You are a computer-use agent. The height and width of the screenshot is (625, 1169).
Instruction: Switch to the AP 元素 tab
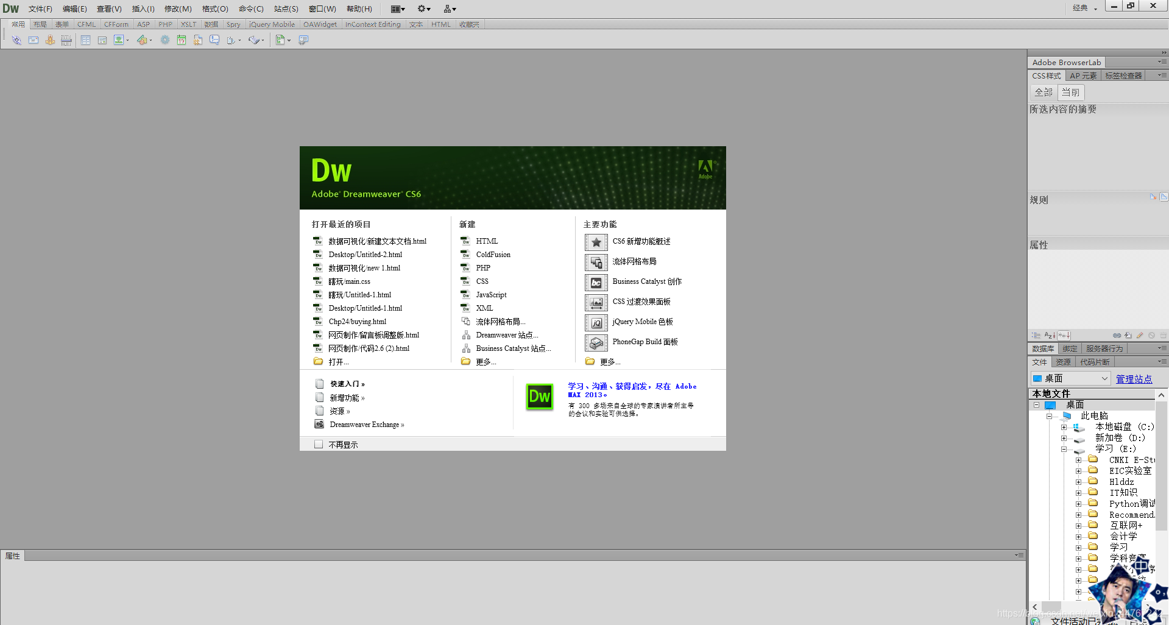pyautogui.click(x=1083, y=76)
